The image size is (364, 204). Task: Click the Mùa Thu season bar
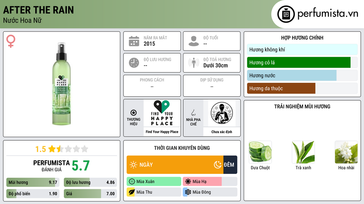tap(154, 192)
